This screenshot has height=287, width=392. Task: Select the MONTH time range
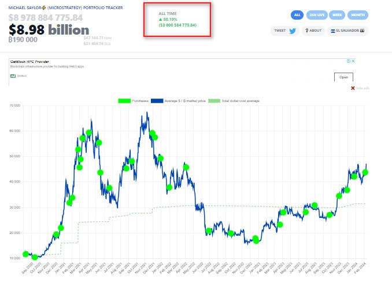pyautogui.click(x=358, y=15)
